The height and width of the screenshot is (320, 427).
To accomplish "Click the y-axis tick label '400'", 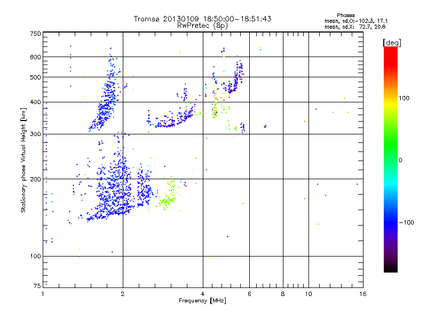I will click(35, 102).
